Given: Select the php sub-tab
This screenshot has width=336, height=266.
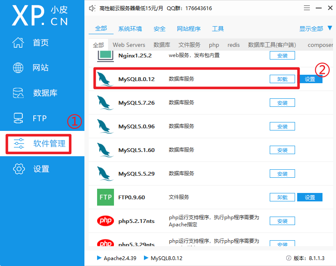Looking at the screenshot, I should 214,45.
